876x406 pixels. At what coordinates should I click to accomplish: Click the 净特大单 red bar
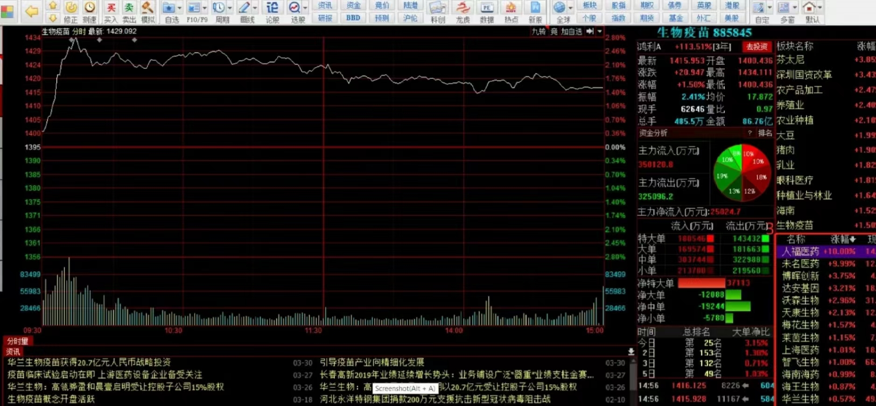pyautogui.click(x=701, y=283)
